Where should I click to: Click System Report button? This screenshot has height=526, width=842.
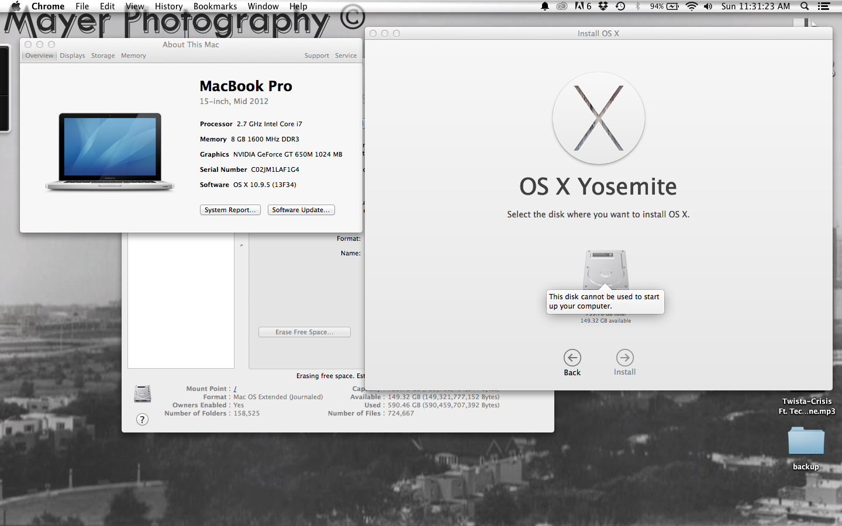(x=230, y=210)
